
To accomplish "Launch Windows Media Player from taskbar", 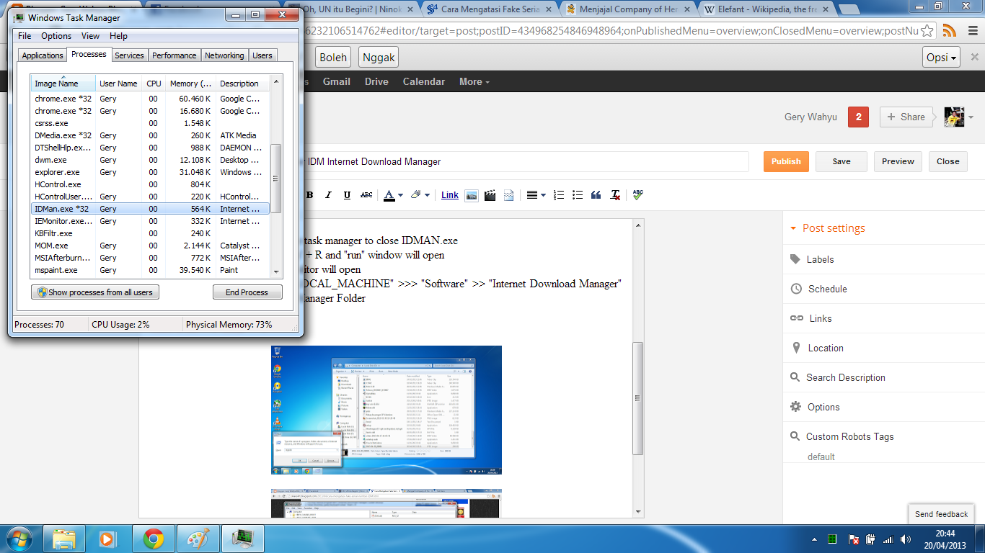I will point(108,538).
